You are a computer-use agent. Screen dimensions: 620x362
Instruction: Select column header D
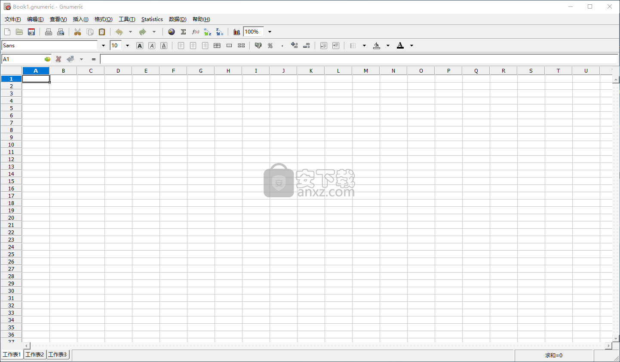(118, 71)
